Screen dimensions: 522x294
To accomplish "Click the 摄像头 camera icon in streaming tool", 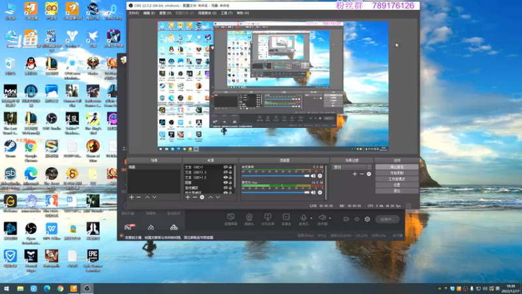I will pos(249,217).
